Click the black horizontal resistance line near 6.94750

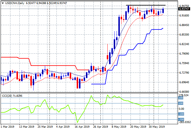coord(146,5)
